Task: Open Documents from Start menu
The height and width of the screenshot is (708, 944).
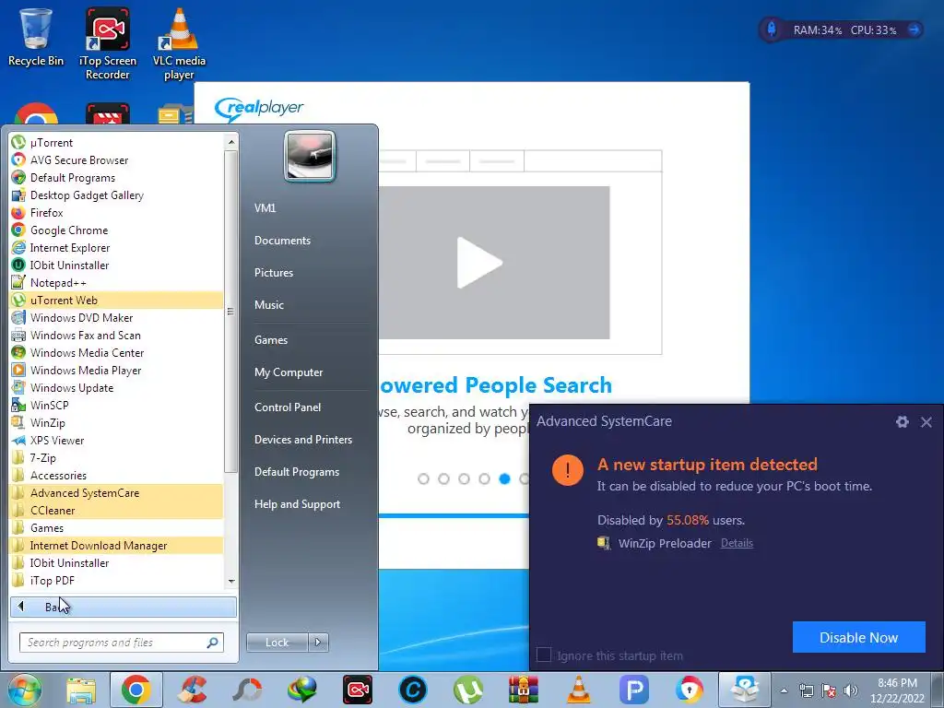Action: pos(282,241)
